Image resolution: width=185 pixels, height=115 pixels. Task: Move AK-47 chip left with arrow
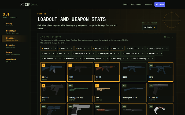coord(85,48)
